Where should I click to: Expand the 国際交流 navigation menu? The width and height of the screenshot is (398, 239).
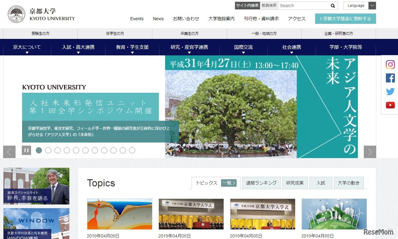243,47
